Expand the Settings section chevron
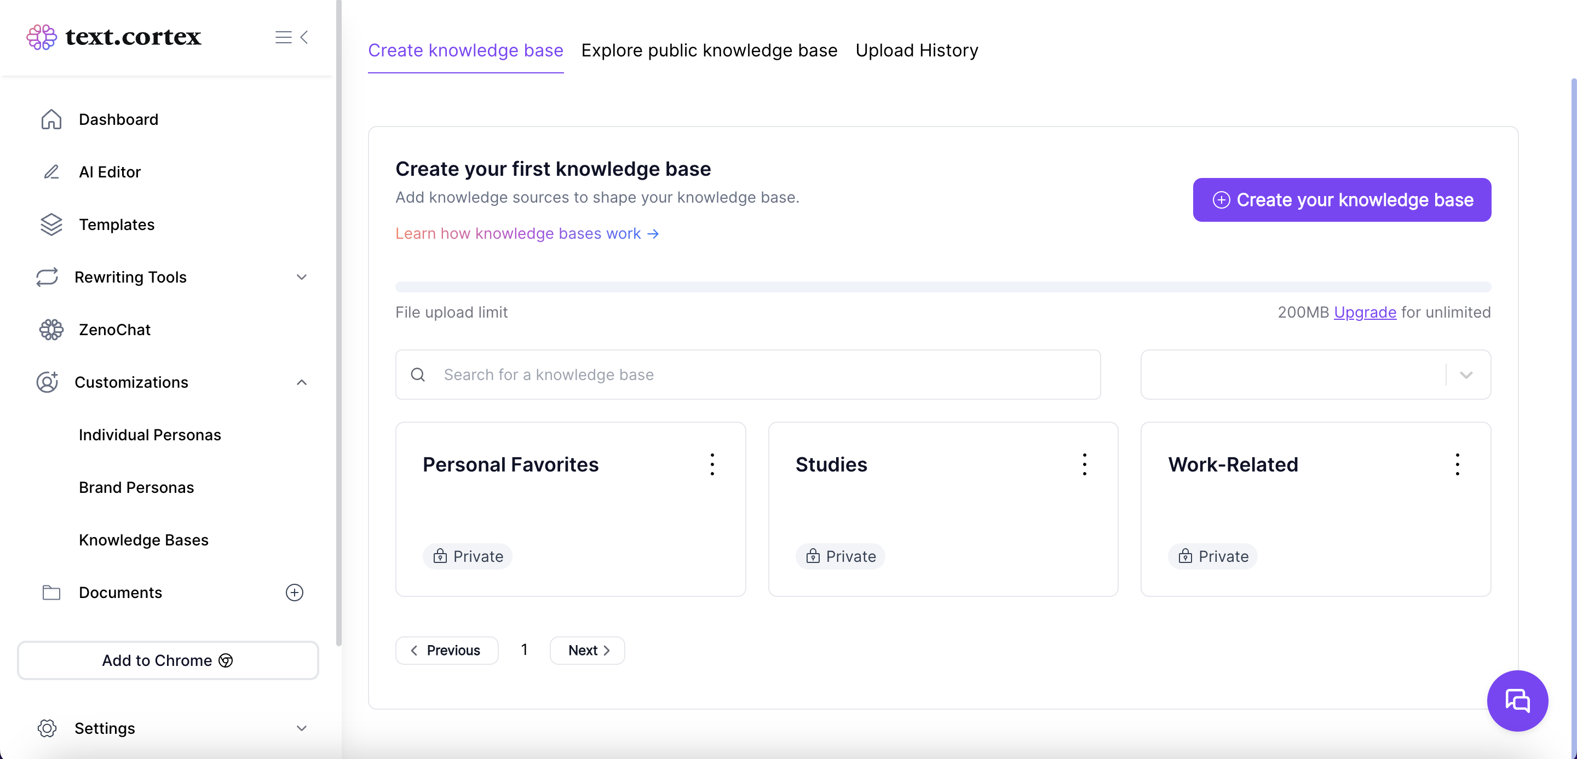 point(302,728)
